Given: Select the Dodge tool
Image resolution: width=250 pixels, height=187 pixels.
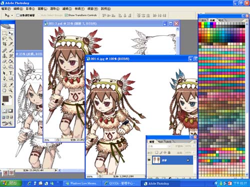Looking at the screenshot, I should point(11,67).
